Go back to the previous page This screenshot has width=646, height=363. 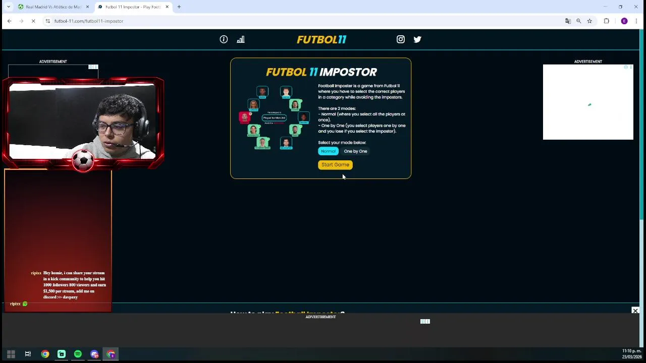click(9, 21)
